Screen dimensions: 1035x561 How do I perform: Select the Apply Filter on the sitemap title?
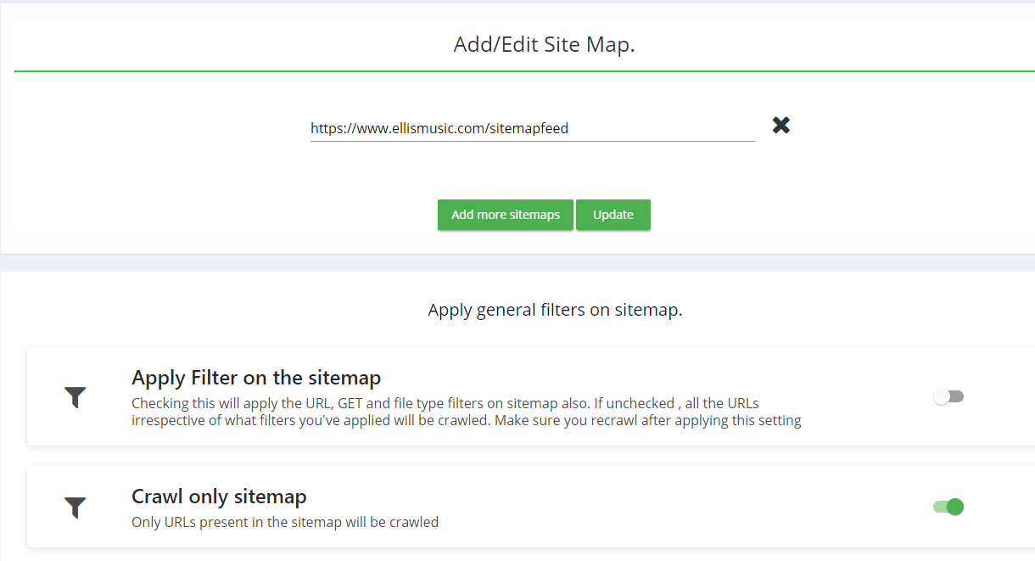256,377
